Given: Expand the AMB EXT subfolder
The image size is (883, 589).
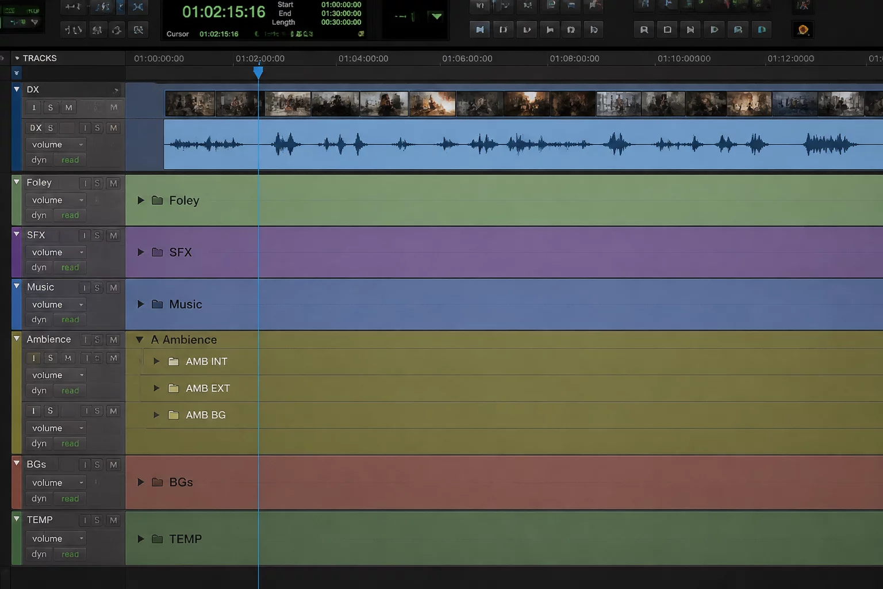Looking at the screenshot, I should tap(156, 388).
